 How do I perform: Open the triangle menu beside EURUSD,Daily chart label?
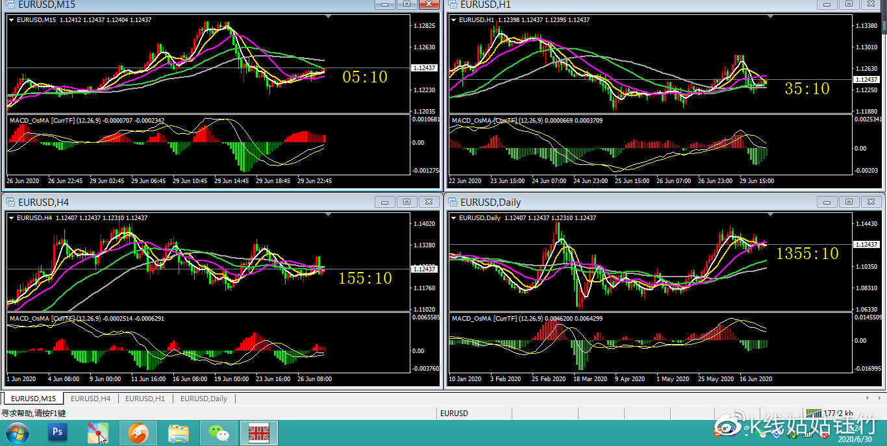pyautogui.click(x=454, y=218)
